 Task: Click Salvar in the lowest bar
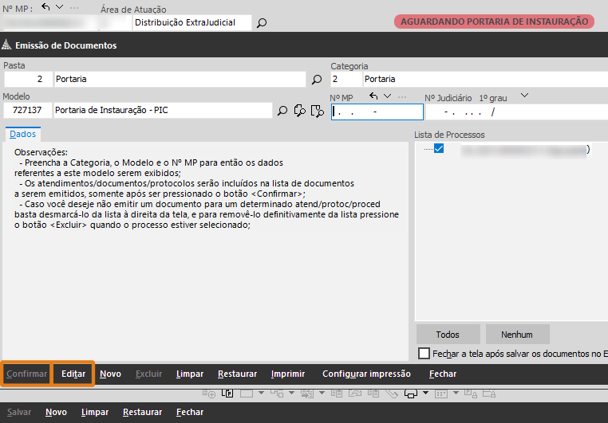pos(19,412)
